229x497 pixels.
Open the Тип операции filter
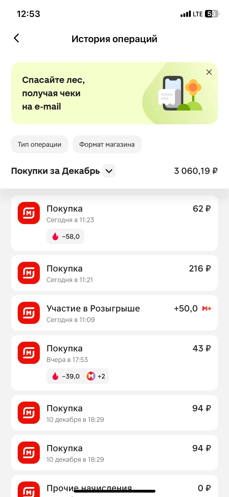[40, 144]
